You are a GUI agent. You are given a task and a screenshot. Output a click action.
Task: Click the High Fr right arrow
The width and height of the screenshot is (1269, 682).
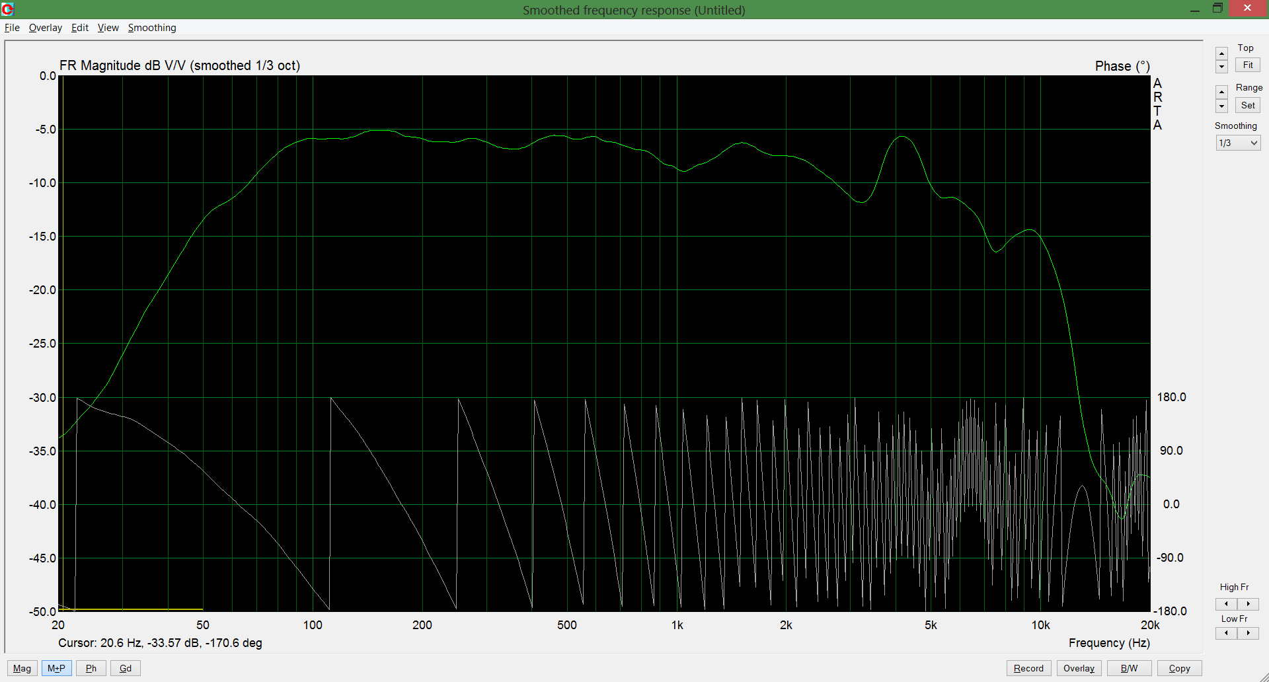pos(1248,604)
